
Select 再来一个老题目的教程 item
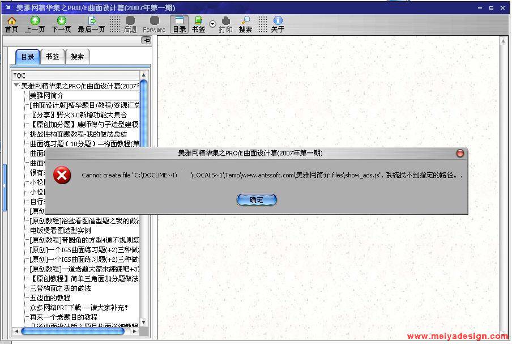[63, 317]
